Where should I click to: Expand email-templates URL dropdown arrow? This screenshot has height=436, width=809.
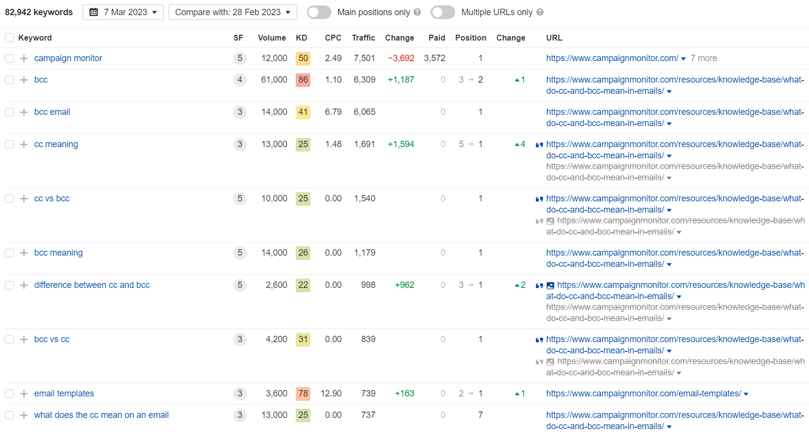click(746, 394)
